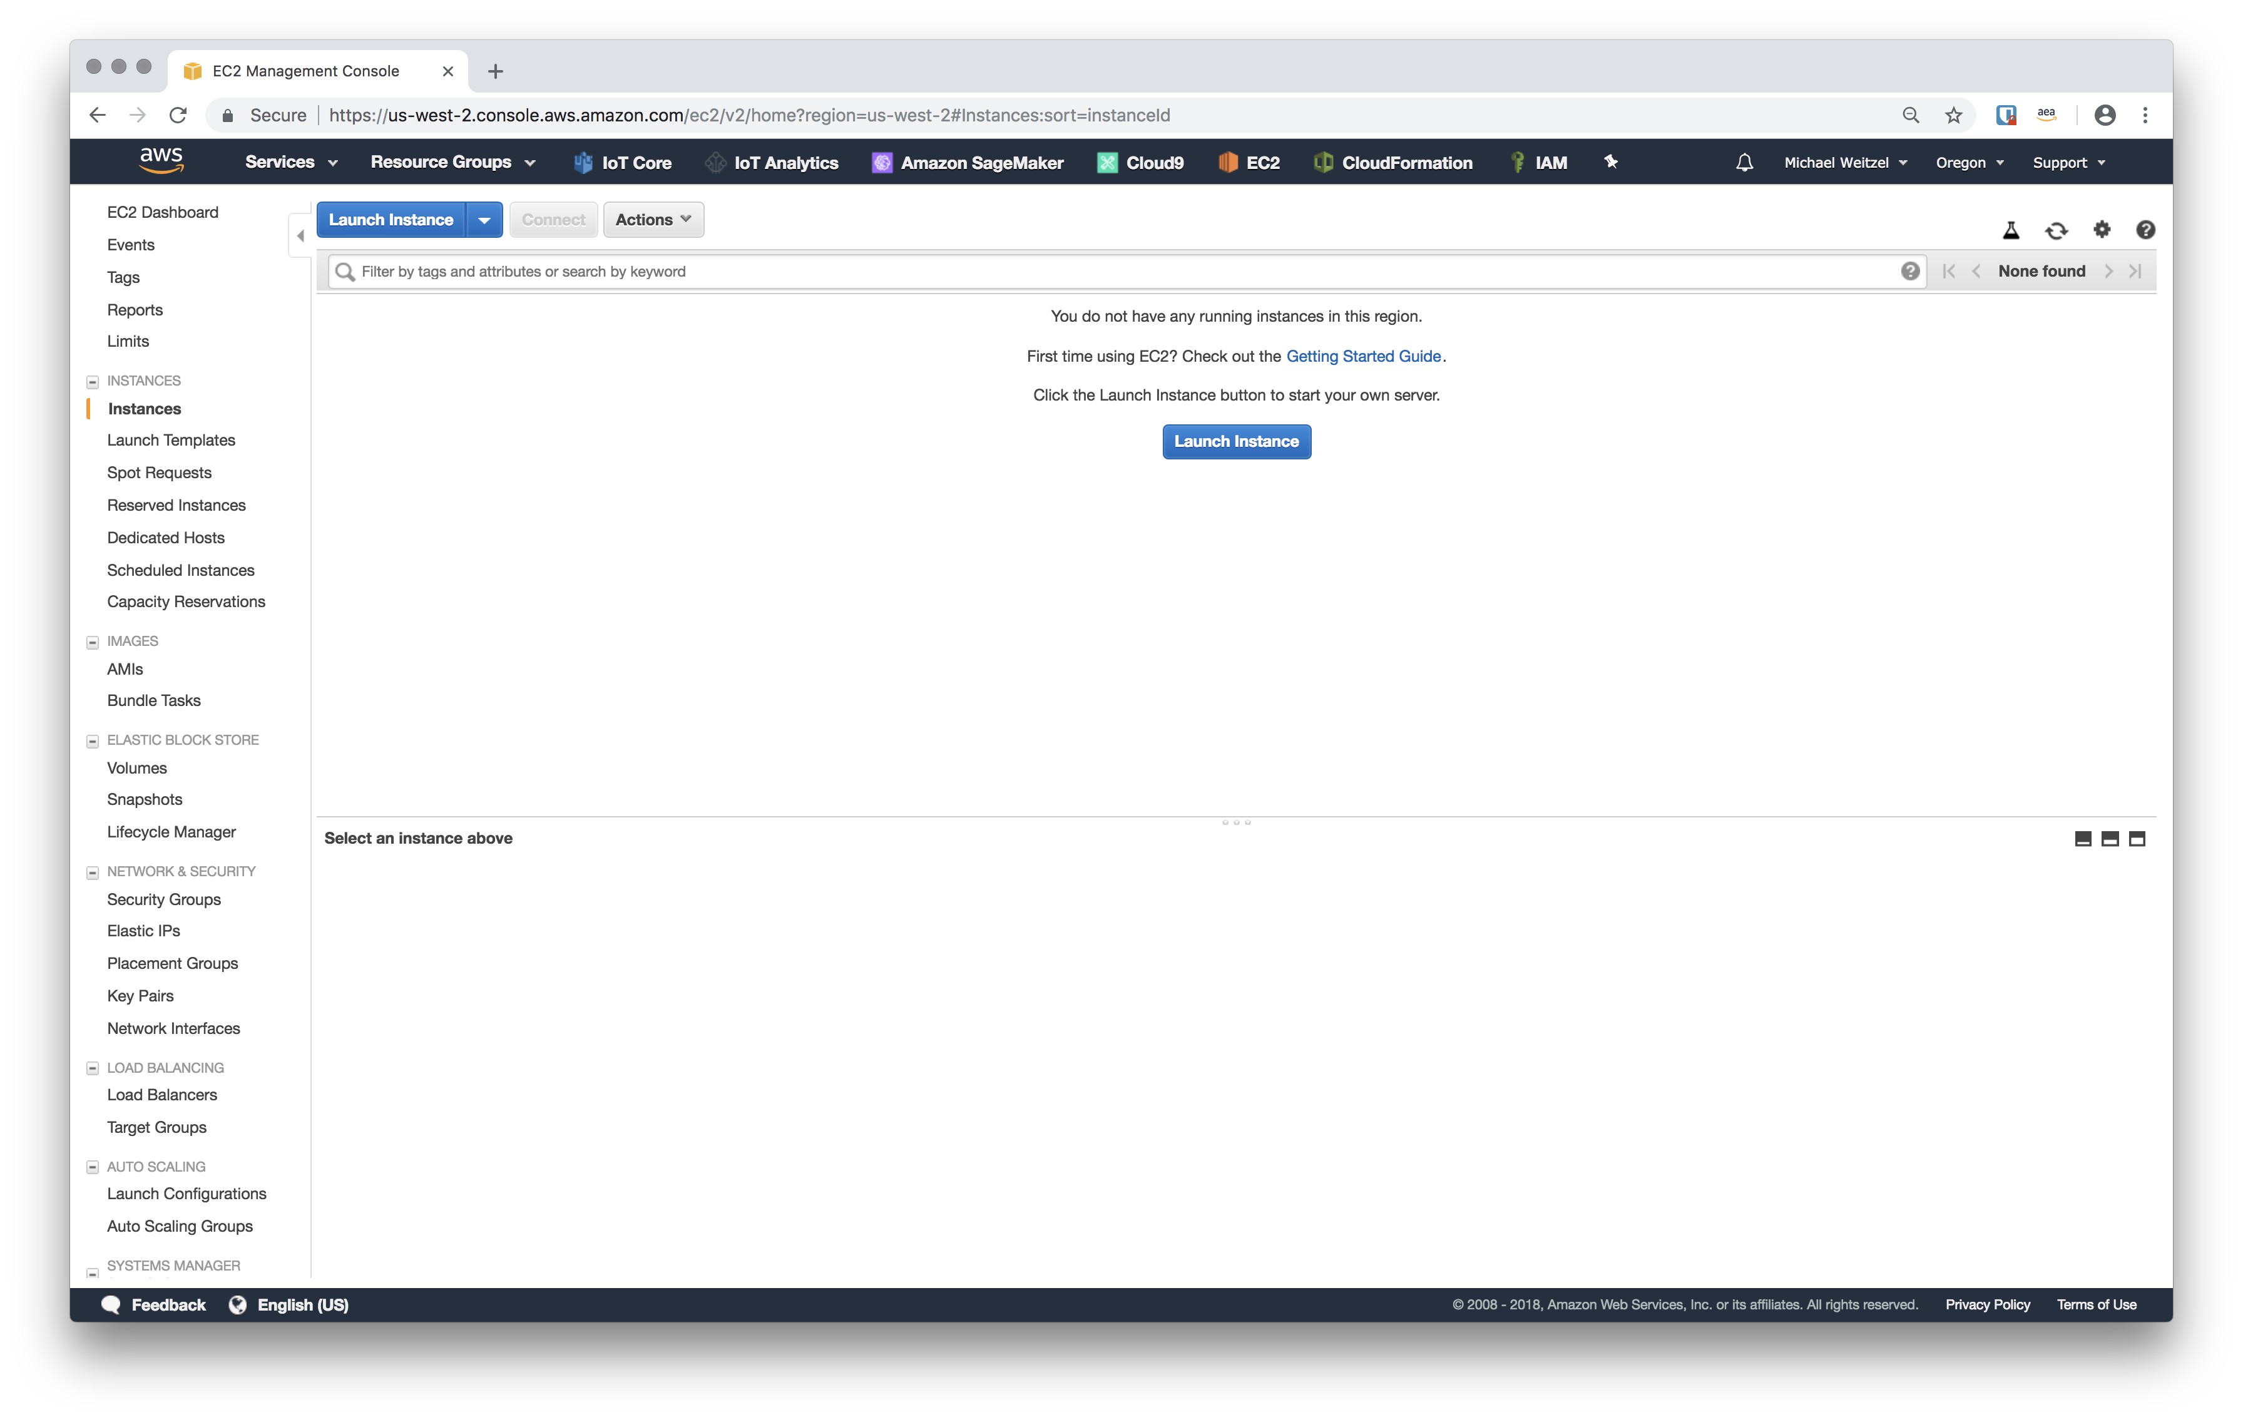Image resolution: width=2243 pixels, height=1422 pixels.
Task: Open Chrome three-dot menu
Action: click(2145, 115)
